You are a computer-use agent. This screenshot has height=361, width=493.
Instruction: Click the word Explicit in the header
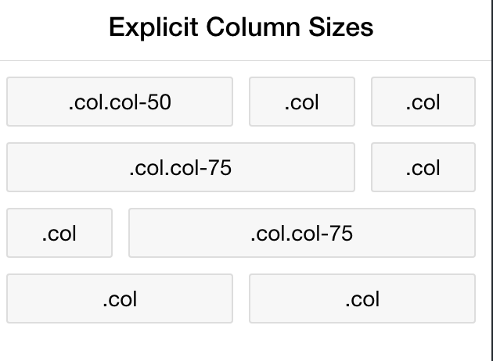pyautogui.click(x=153, y=27)
